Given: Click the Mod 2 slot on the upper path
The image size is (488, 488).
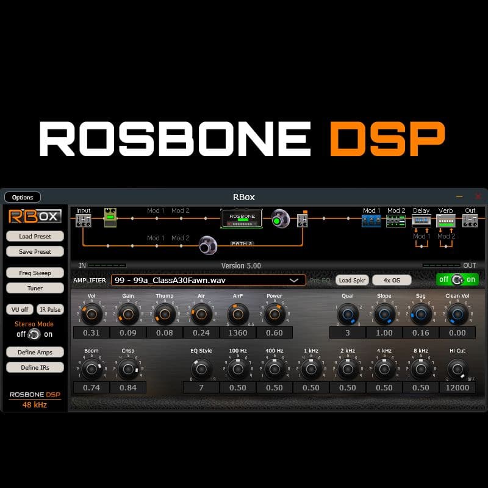Looking at the screenshot, I should click(x=180, y=210).
